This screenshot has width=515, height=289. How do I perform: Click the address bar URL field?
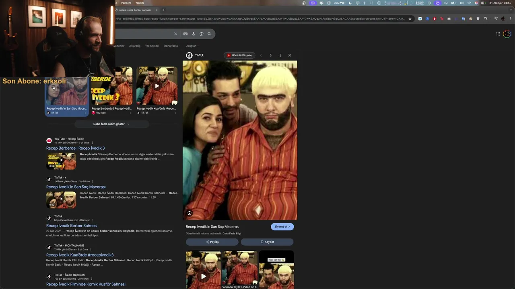tap(260, 18)
